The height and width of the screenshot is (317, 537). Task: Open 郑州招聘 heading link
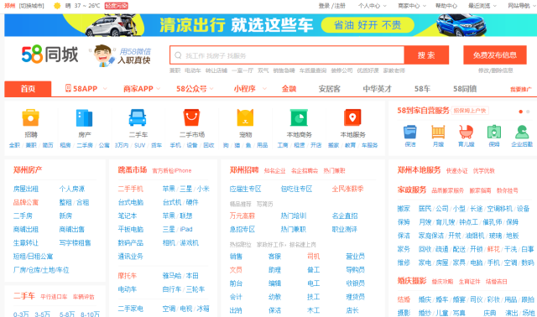[244, 169]
